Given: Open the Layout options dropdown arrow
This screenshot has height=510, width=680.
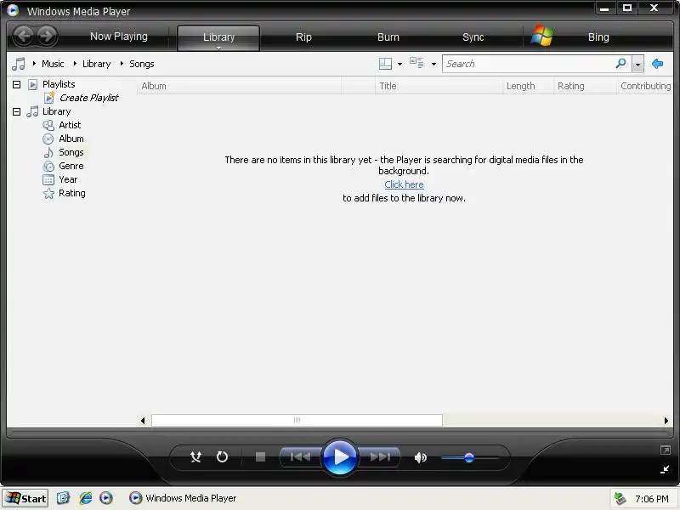Looking at the screenshot, I should click(399, 65).
